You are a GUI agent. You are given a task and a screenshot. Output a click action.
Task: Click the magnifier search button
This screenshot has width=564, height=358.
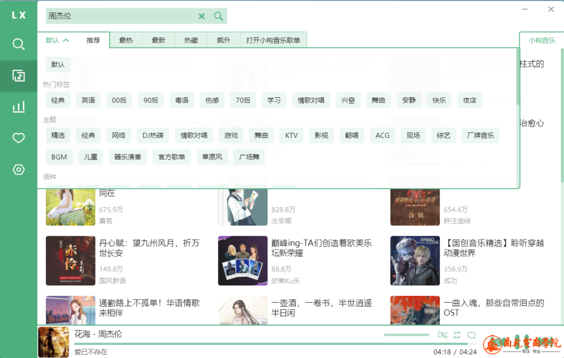(x=218, y=16)
